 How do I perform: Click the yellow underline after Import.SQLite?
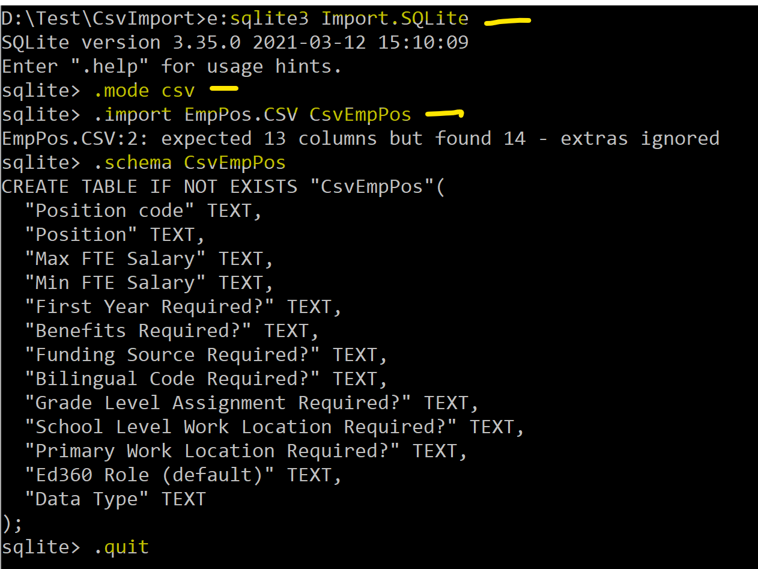tap(508, 22)
